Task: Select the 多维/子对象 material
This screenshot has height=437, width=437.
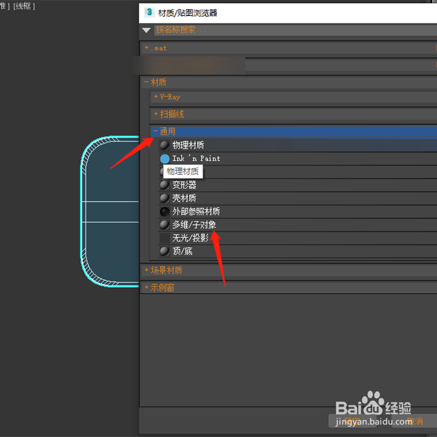Action: pos(298,225)
